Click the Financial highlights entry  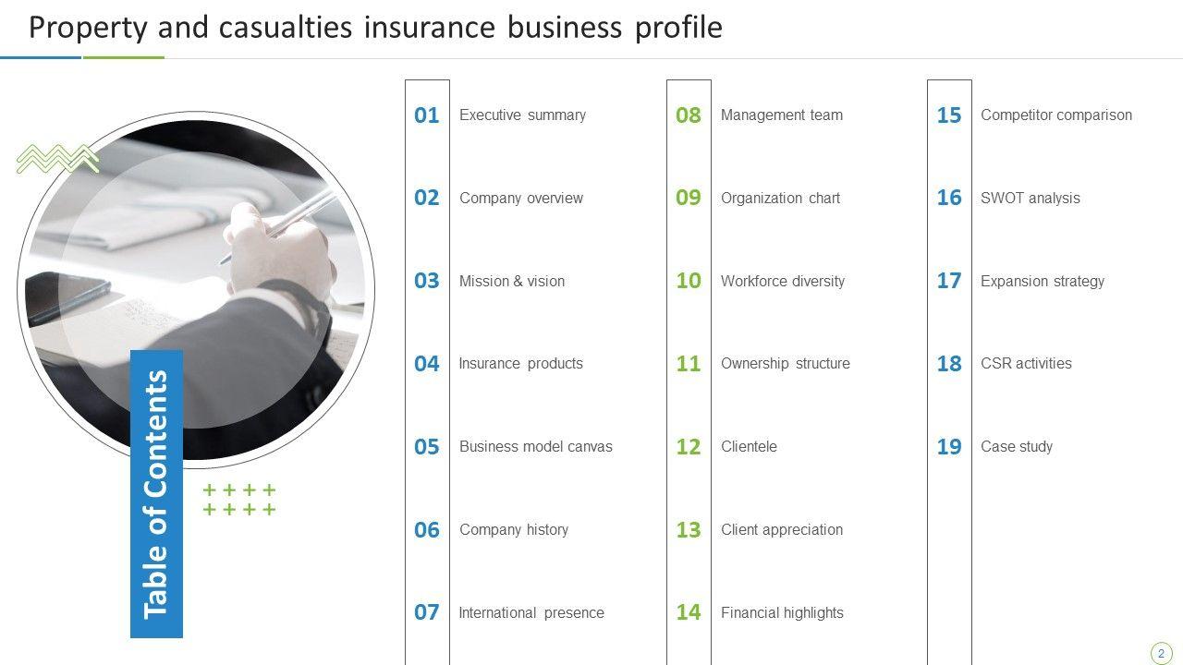[x=782, y=612]
